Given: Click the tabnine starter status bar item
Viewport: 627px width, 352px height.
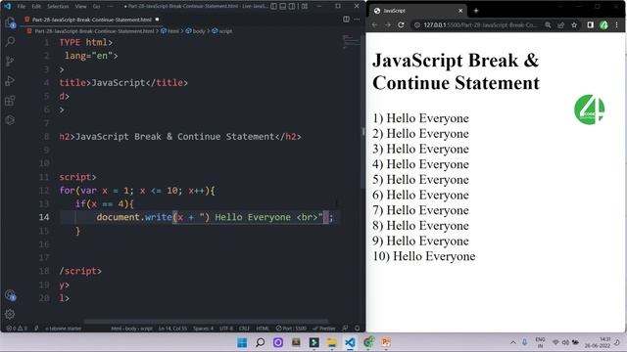Looking at the screenshot, I should point(63,329).
